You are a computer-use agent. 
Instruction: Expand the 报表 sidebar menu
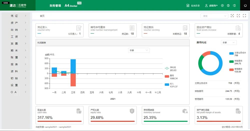(x=16, y=64)
